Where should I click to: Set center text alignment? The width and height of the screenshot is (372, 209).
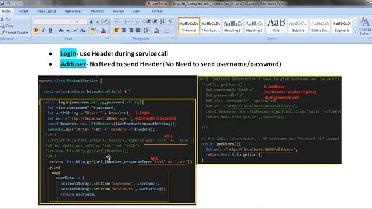tap(124, 31)
